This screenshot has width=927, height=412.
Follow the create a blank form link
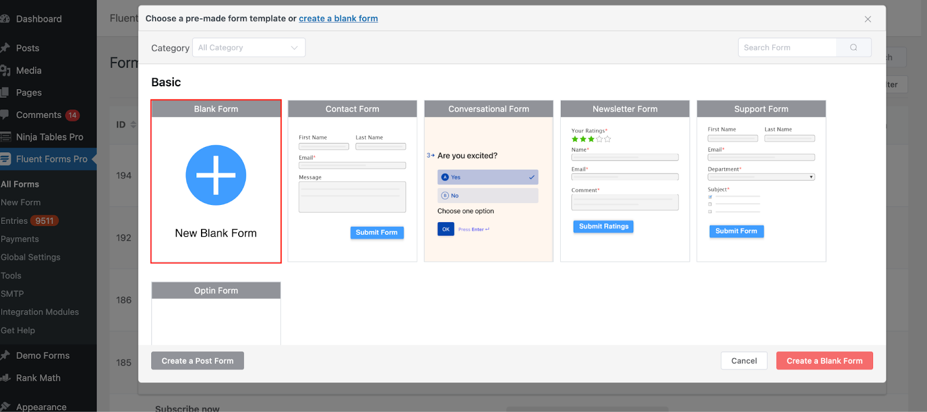point(338,19)
